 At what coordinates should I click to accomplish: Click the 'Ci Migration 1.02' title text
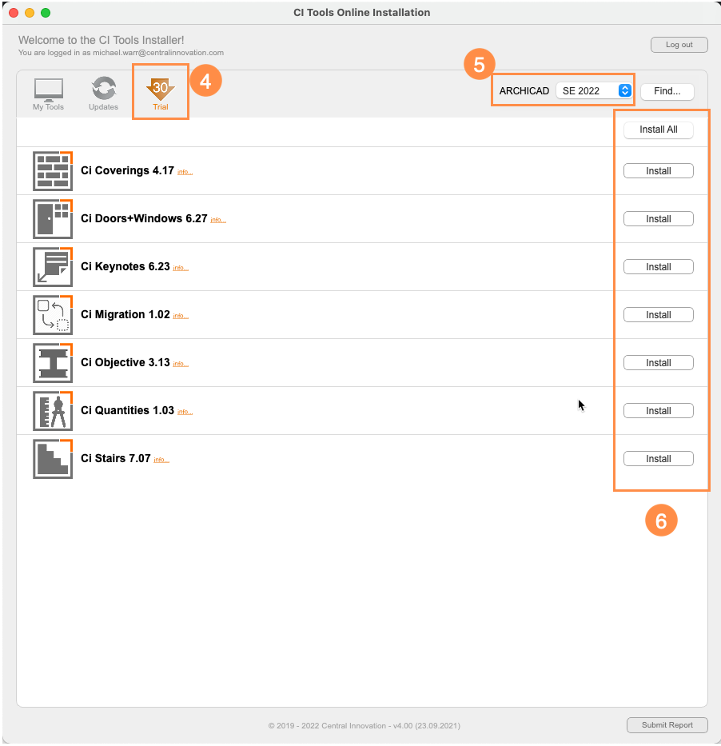(125, 315)
